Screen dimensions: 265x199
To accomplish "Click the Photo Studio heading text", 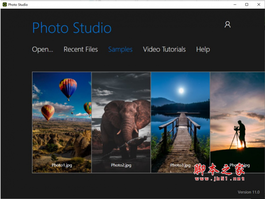I will coord(72,28).
